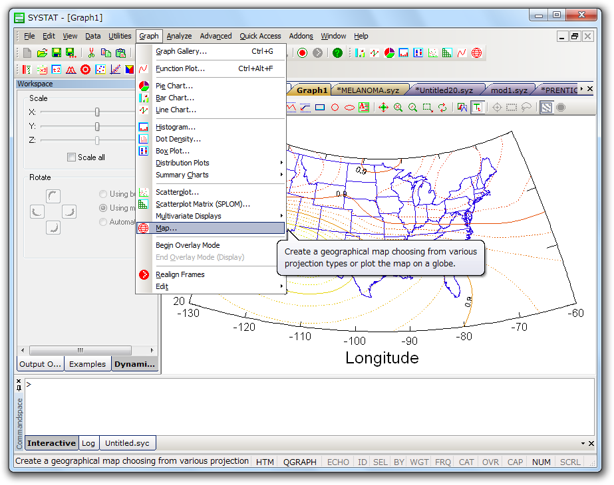Click the Paste clipboard icon
Image resolution: width=614 pixels, height=485 pixels.
point(120,52)
